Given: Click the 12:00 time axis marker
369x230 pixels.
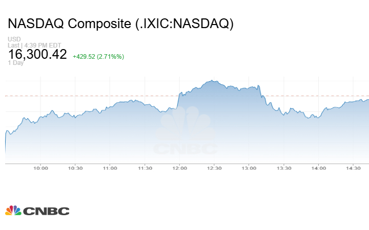Looking at the screenshot, I should coord(179,168).
